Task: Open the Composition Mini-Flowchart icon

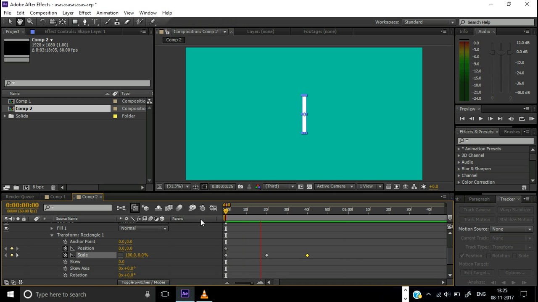Action: [x=121, y=208]
